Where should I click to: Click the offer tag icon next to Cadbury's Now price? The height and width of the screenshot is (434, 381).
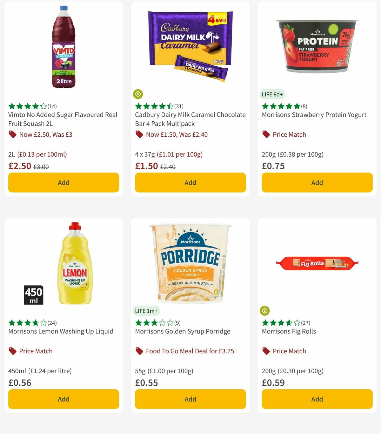[x=140, y=134]
